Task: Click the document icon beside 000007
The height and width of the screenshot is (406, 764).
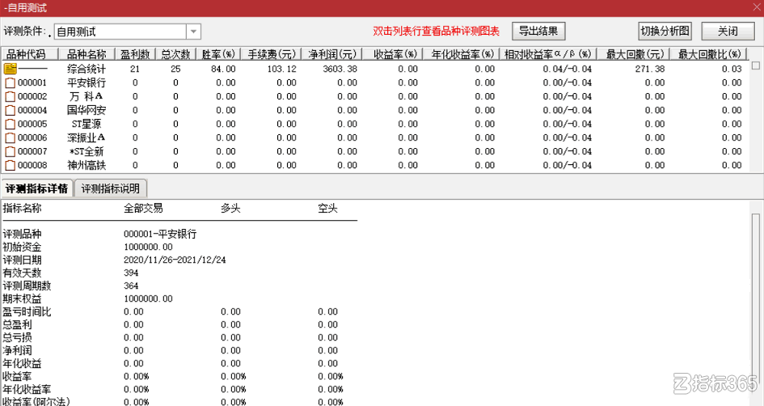Action: [10, 151]
